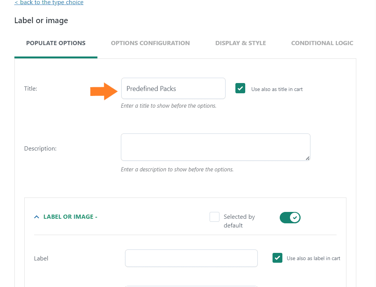Viewport: 376px width, 287px height.
Task: Go back to the type choice link
Action: (49, 2)
